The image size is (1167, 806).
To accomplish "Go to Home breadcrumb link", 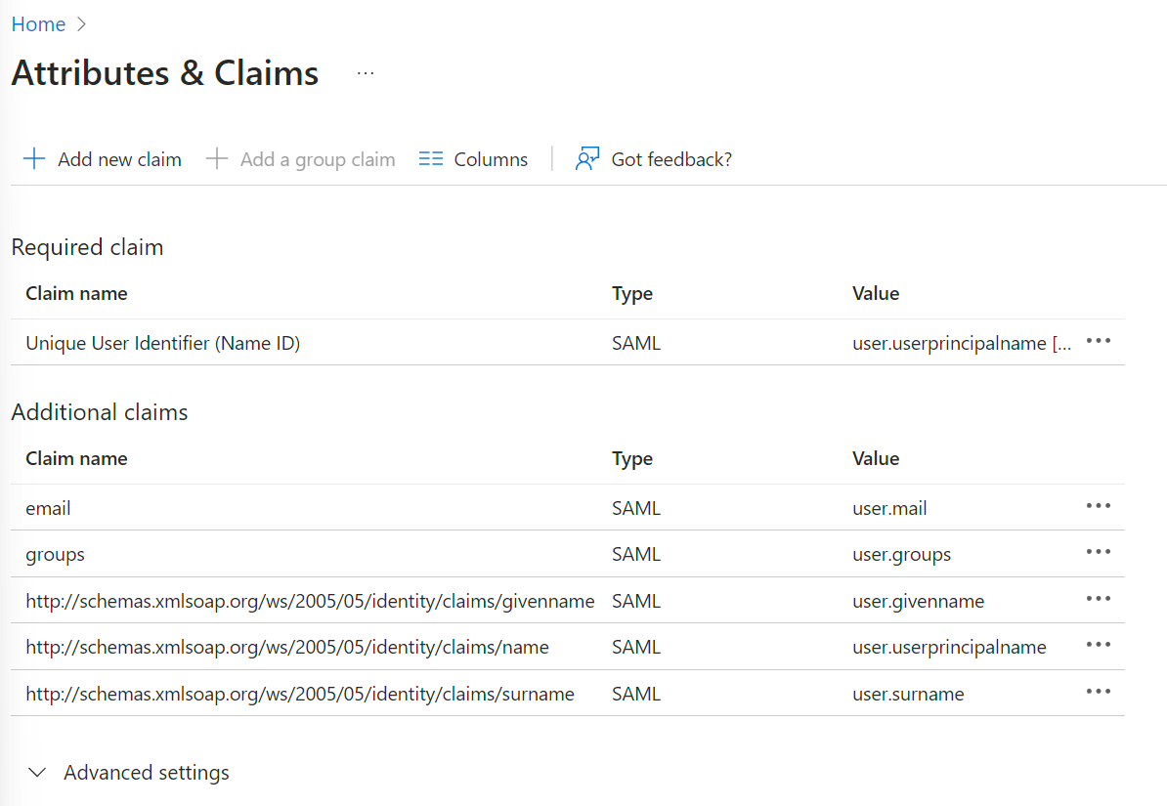I will (38, 24).
